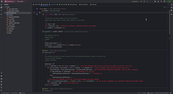Jump to next highlighted problem arrow
The image size is (173, 94).
pos(169,7)
